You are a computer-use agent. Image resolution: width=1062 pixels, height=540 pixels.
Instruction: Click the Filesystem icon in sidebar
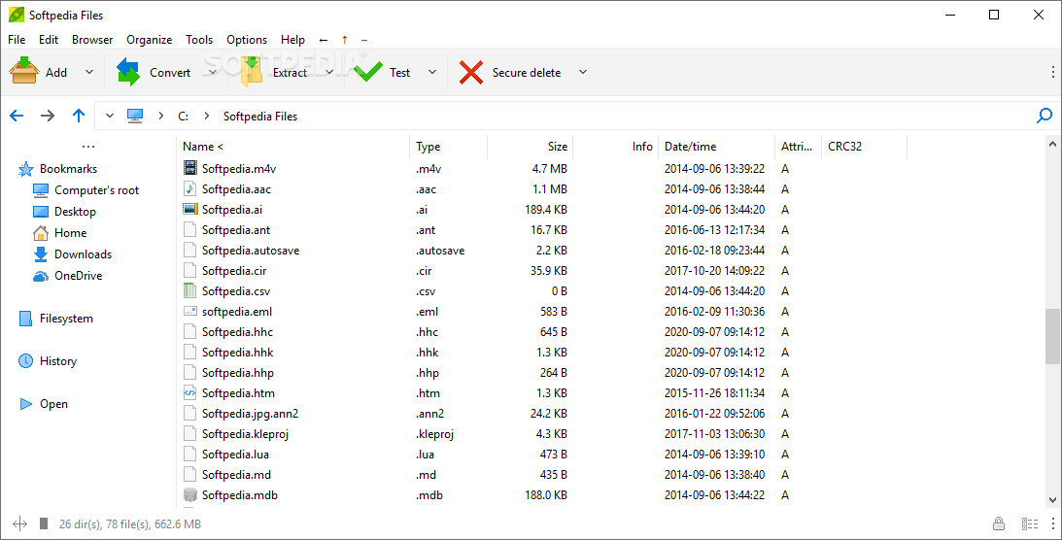tap(25, 318)
